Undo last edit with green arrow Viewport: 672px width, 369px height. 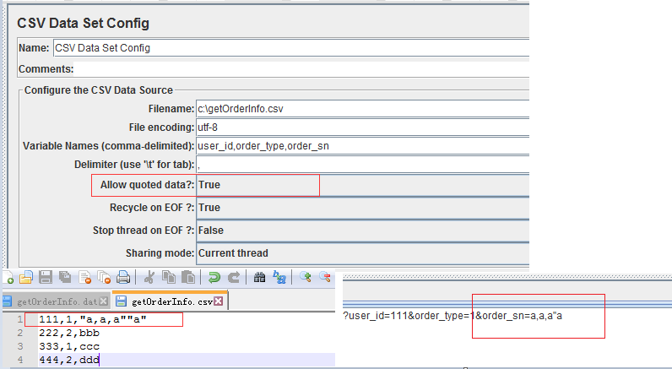214,278
